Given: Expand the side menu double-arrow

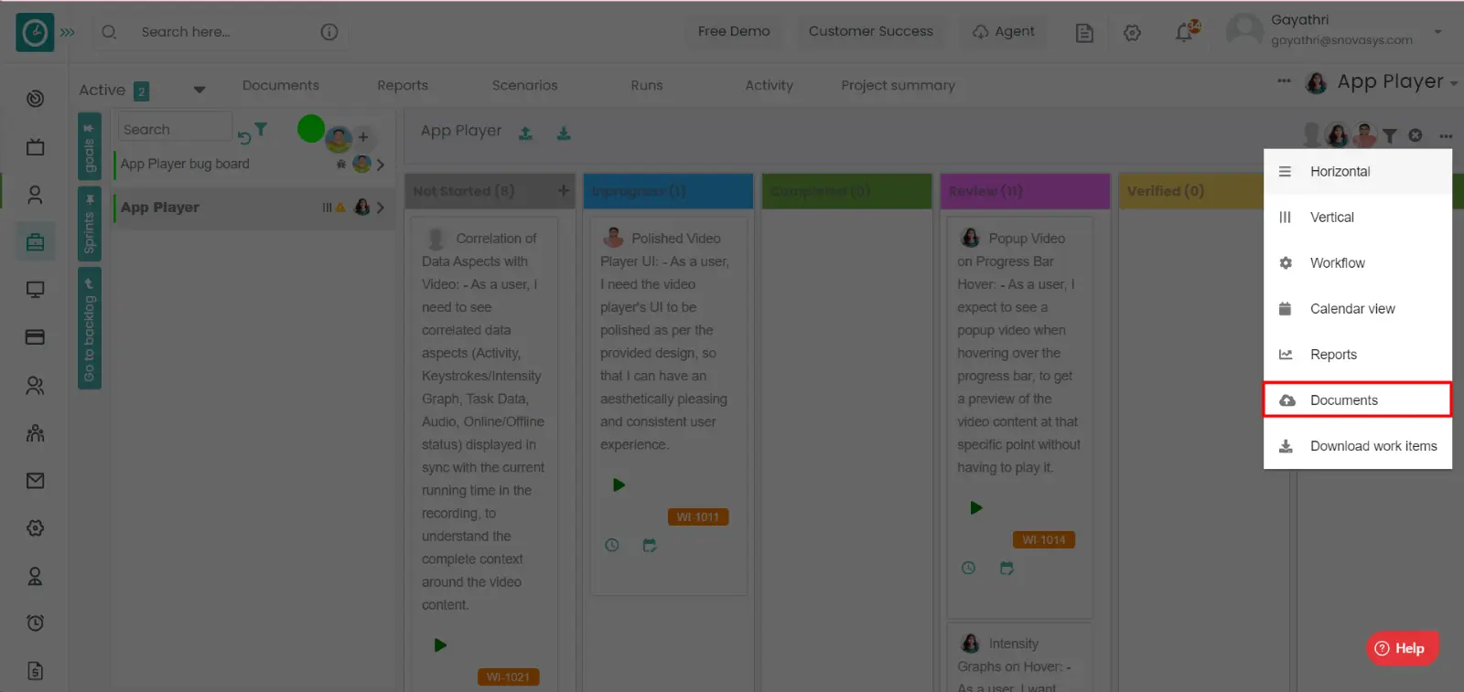Looking at the screenshot, I should point(68,32).
